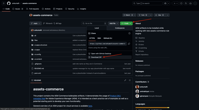Open the pom.xml file
This screenshot has height=110, width=199.
click(x=38, y=73)
